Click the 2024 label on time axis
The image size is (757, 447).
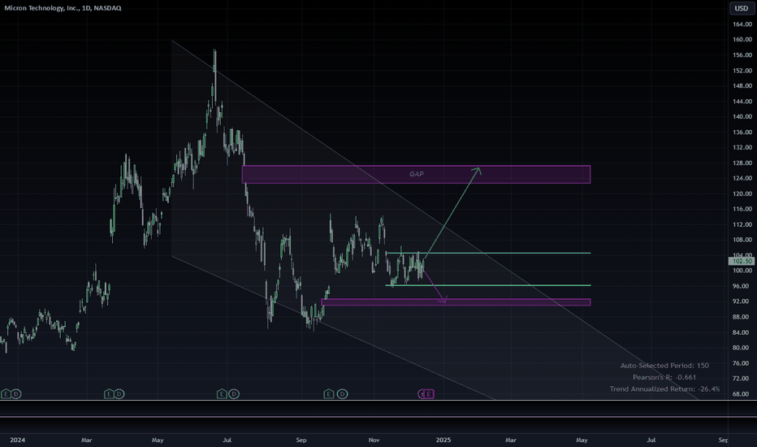[x=17, y=440]
